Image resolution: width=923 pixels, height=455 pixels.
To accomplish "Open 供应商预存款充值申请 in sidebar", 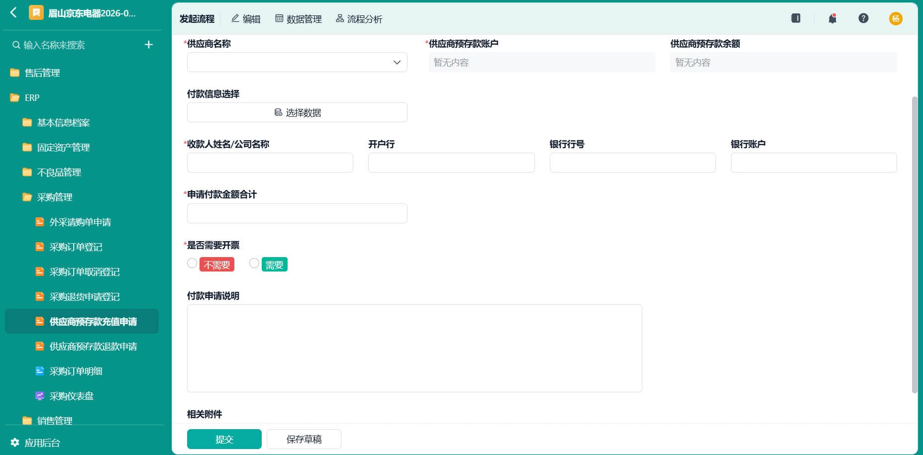I will pyautogui.click(x=82, y=321).
